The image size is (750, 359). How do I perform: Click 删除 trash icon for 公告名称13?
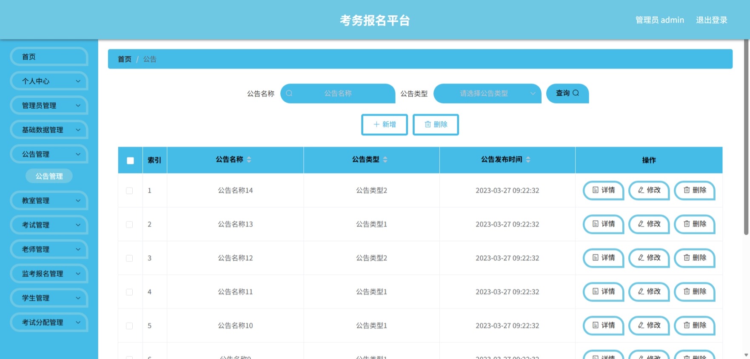(x=687, y=224)
